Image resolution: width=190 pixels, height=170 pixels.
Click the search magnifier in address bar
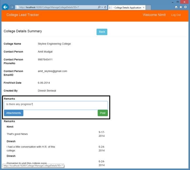pyautogui.click(x=99, y=7)
